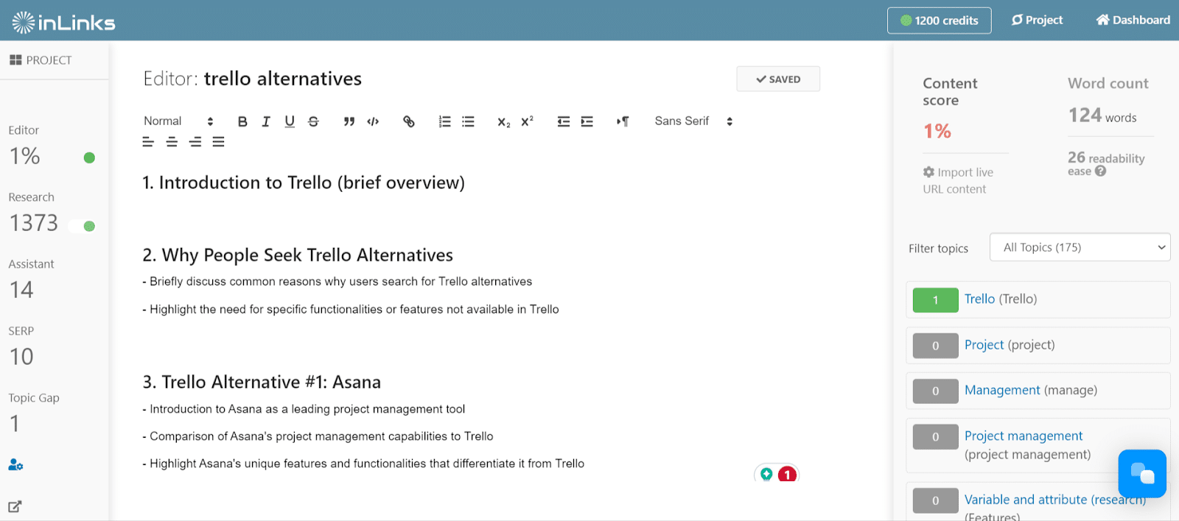
Task: Click the green count badge for Trello
Action: click(936, 300)
